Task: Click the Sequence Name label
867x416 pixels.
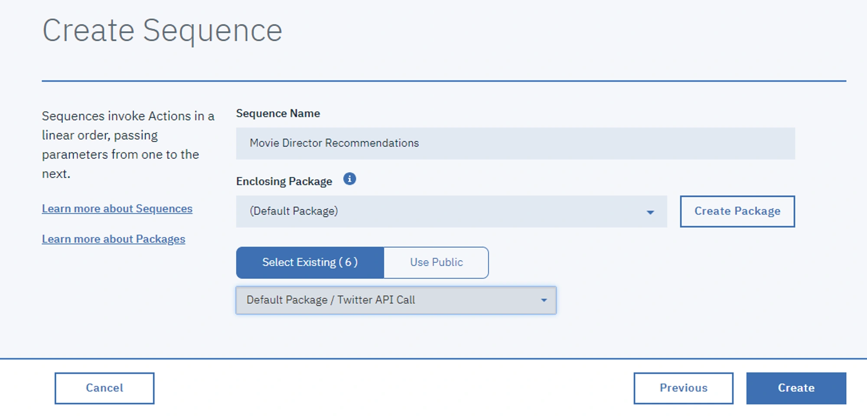Action: tap(278, 113)
